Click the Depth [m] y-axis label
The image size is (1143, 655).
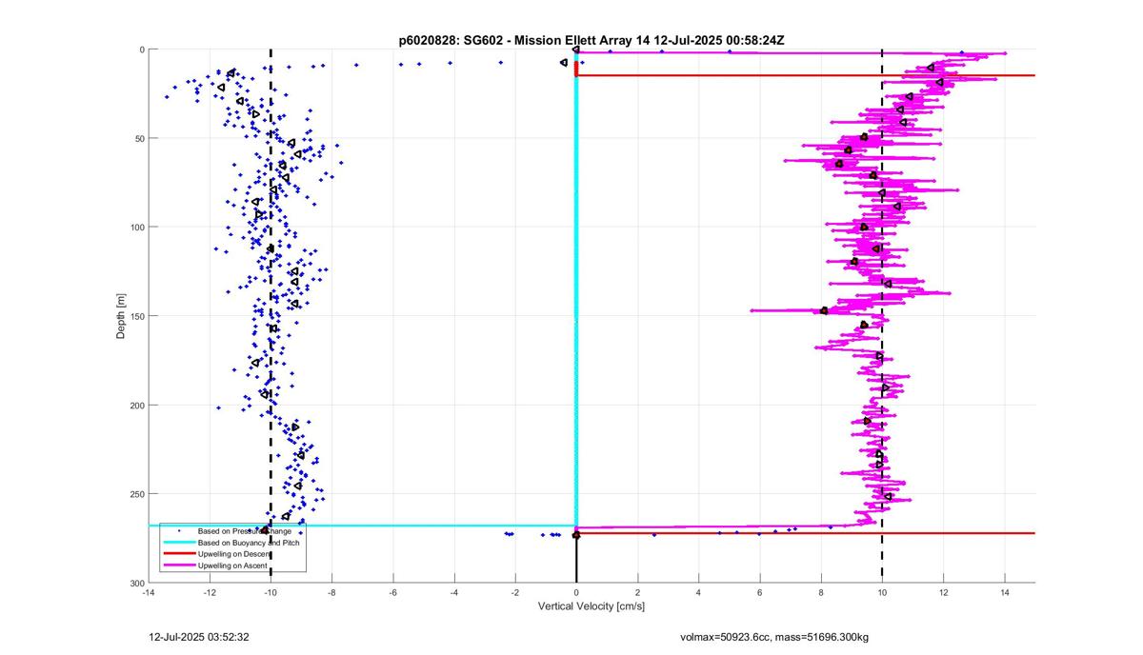(121, 316)
